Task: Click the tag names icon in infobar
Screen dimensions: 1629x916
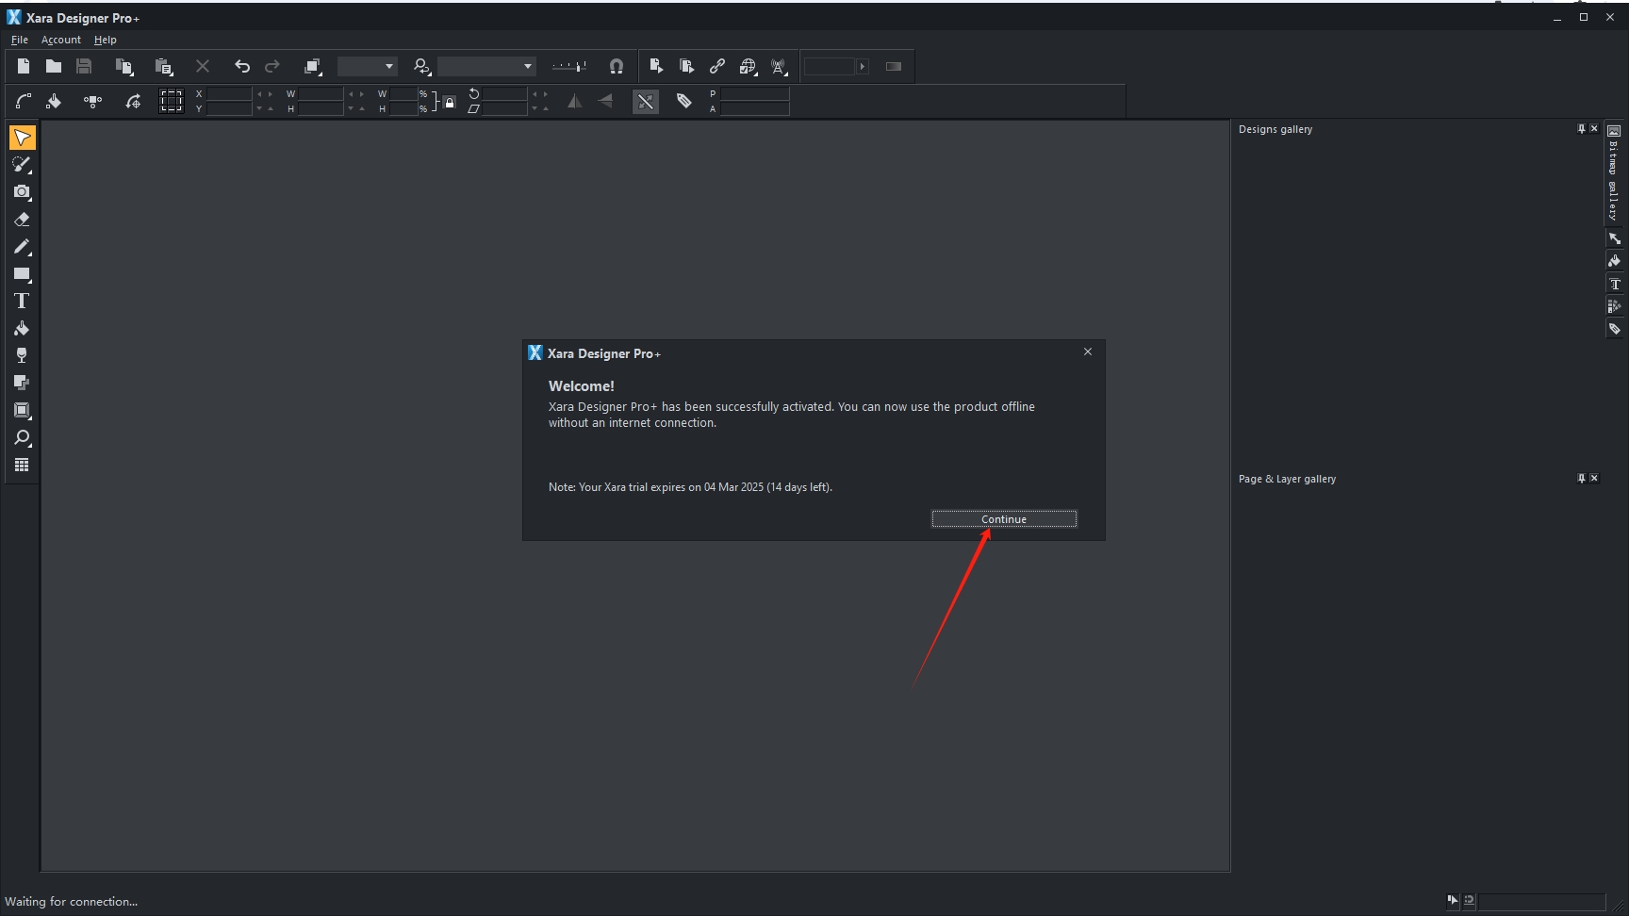Action: pyautogui.click(x=685, y=102)
